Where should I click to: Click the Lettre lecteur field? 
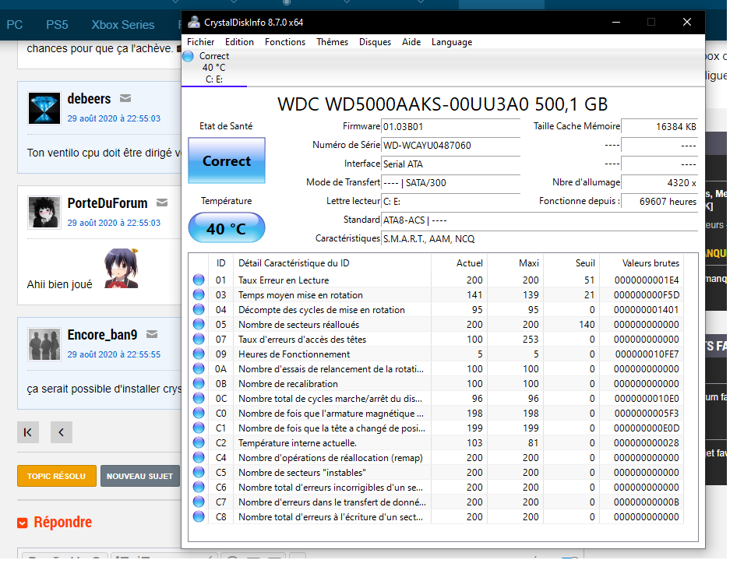451,202
